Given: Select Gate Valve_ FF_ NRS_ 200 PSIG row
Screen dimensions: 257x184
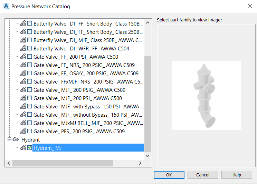Looking at the screenshot, I should [84, 65].
